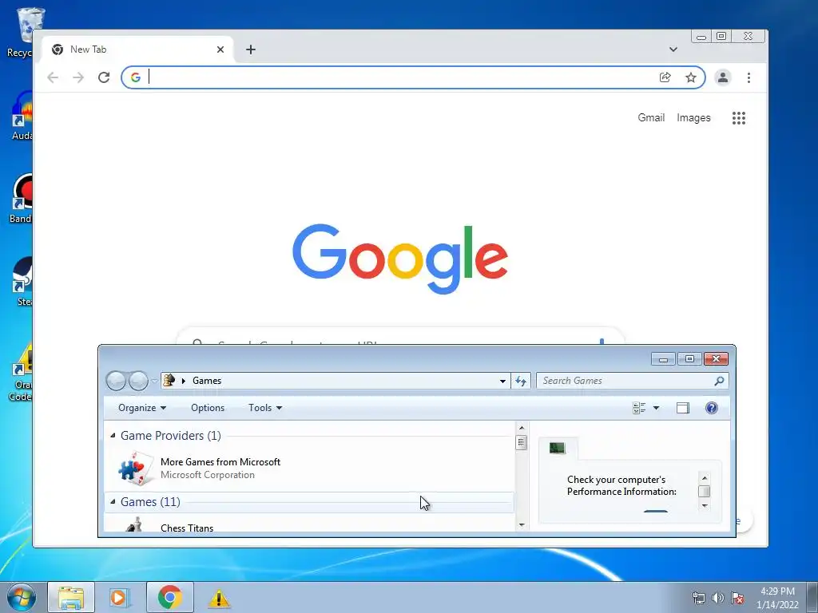
Task: Share this page from address bar
Action: (665, 77)
